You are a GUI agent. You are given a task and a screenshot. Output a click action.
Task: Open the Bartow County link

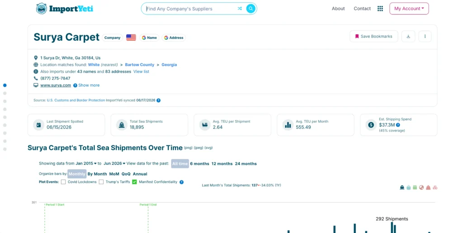(140, 65)
